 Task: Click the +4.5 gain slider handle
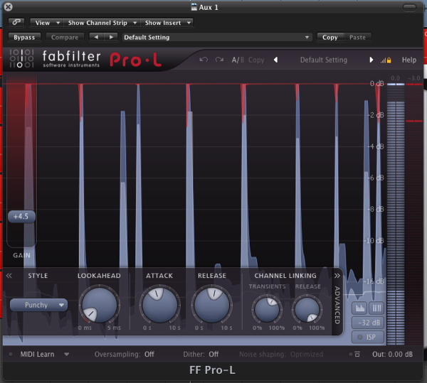click(21, 216)
